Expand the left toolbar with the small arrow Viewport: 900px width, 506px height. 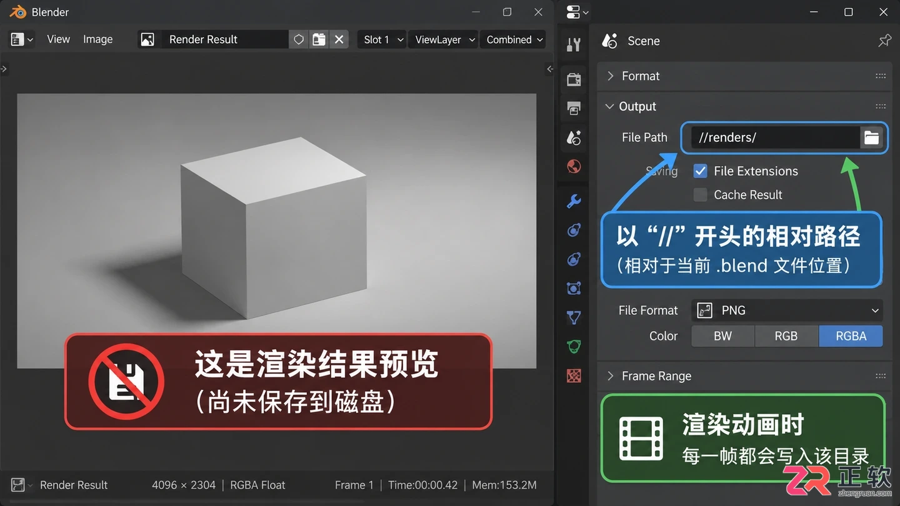pyautogui.click(x=4, y=69)
